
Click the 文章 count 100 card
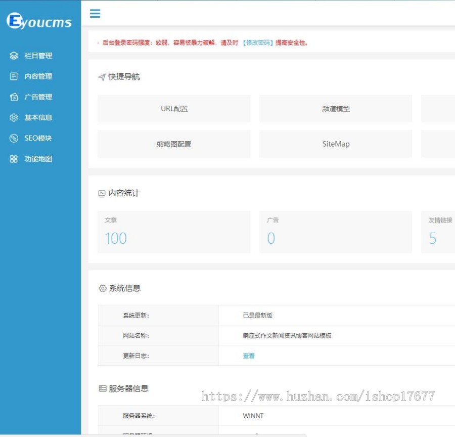click(174, 232)
